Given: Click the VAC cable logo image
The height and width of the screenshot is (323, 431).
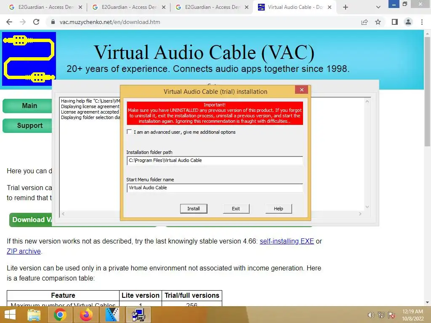Looking at the screenshot, I should point(29,59).
